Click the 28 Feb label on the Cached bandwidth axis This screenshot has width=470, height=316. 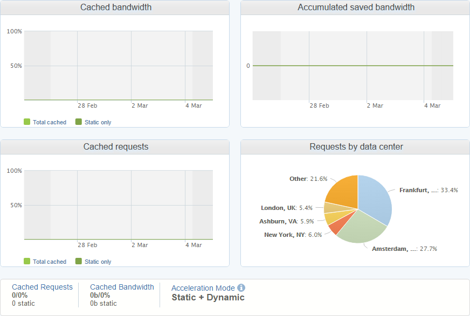[x=87, y=106]
